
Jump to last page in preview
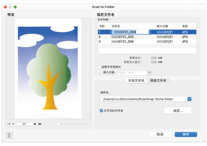click(x=40, y=124)
